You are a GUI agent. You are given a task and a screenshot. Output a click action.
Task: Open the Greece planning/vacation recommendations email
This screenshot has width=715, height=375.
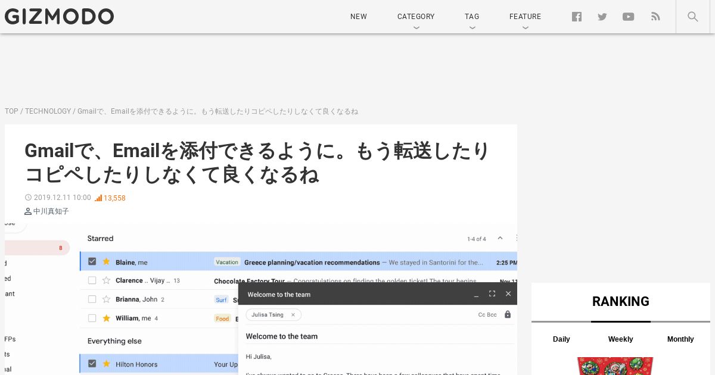[312, 262]
